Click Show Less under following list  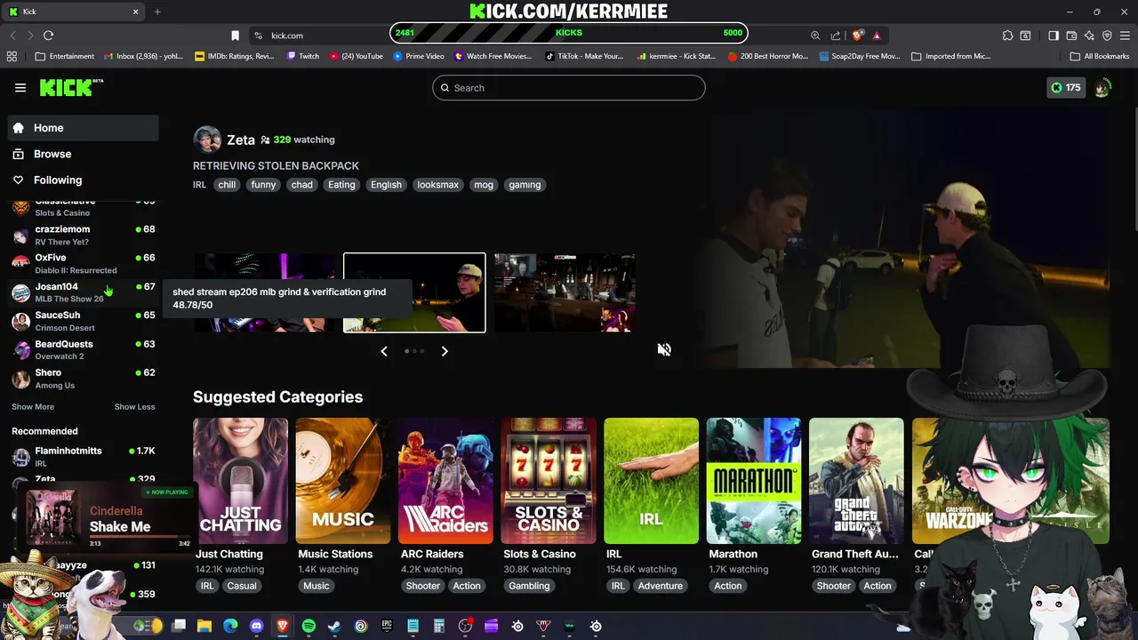click(x=134, y=406)
